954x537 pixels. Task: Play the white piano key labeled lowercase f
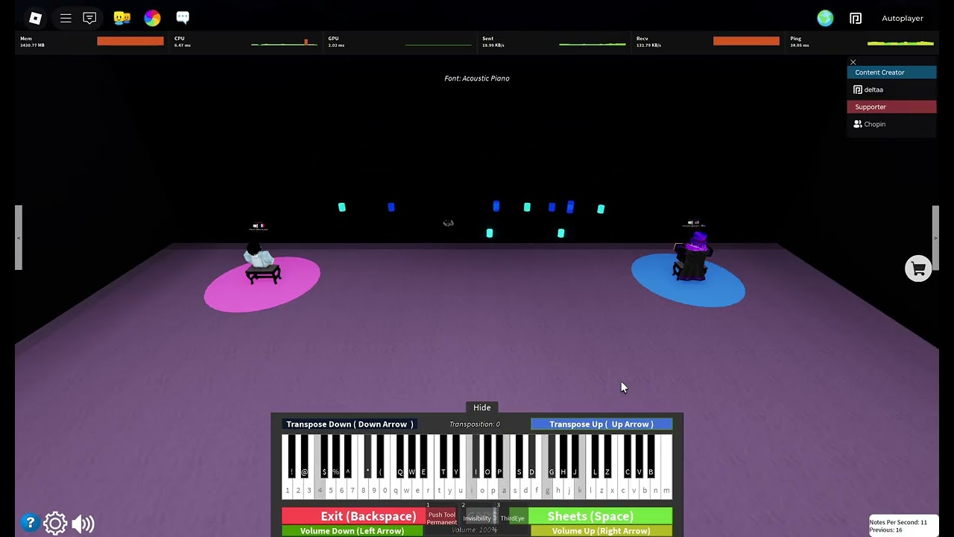[537, 489]
